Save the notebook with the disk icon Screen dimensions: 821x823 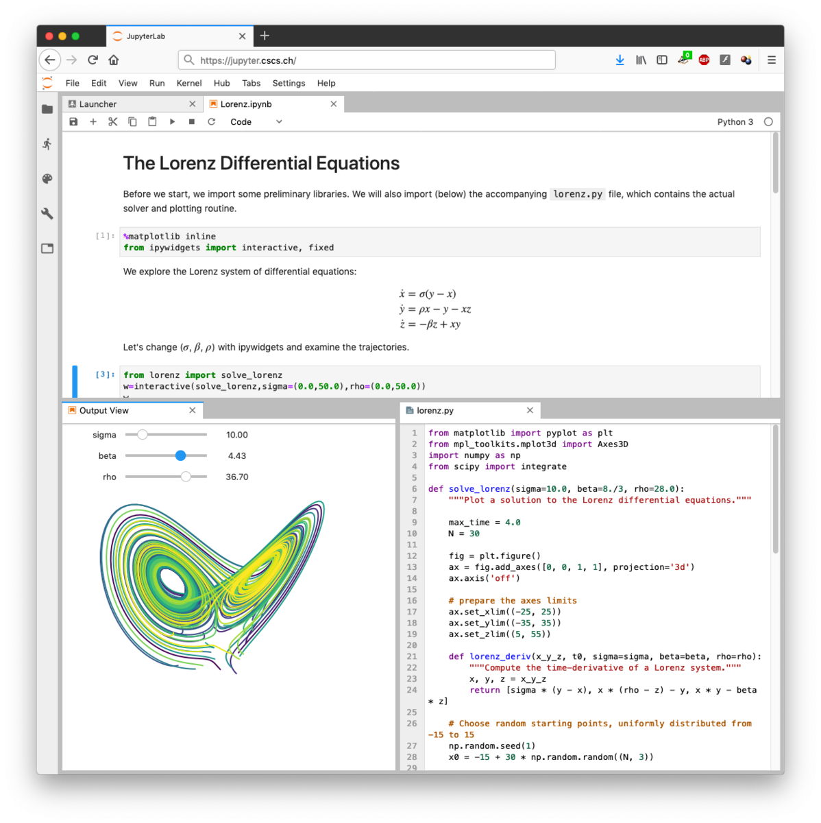pos(73,121)
